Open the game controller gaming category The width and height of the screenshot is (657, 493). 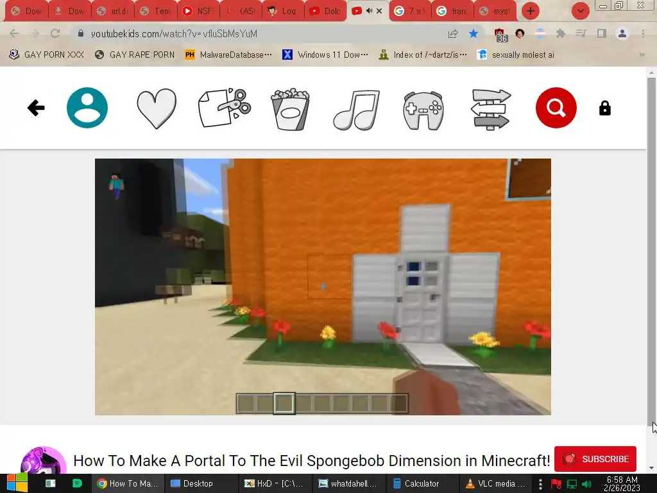point(423,110)
